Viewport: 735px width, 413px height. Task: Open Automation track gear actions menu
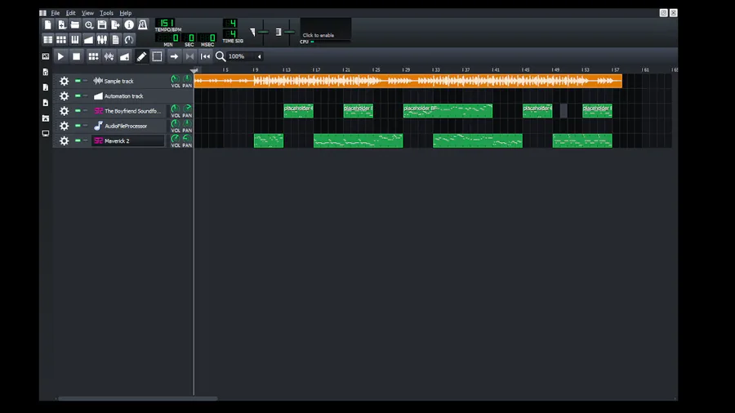coord(65,96)
